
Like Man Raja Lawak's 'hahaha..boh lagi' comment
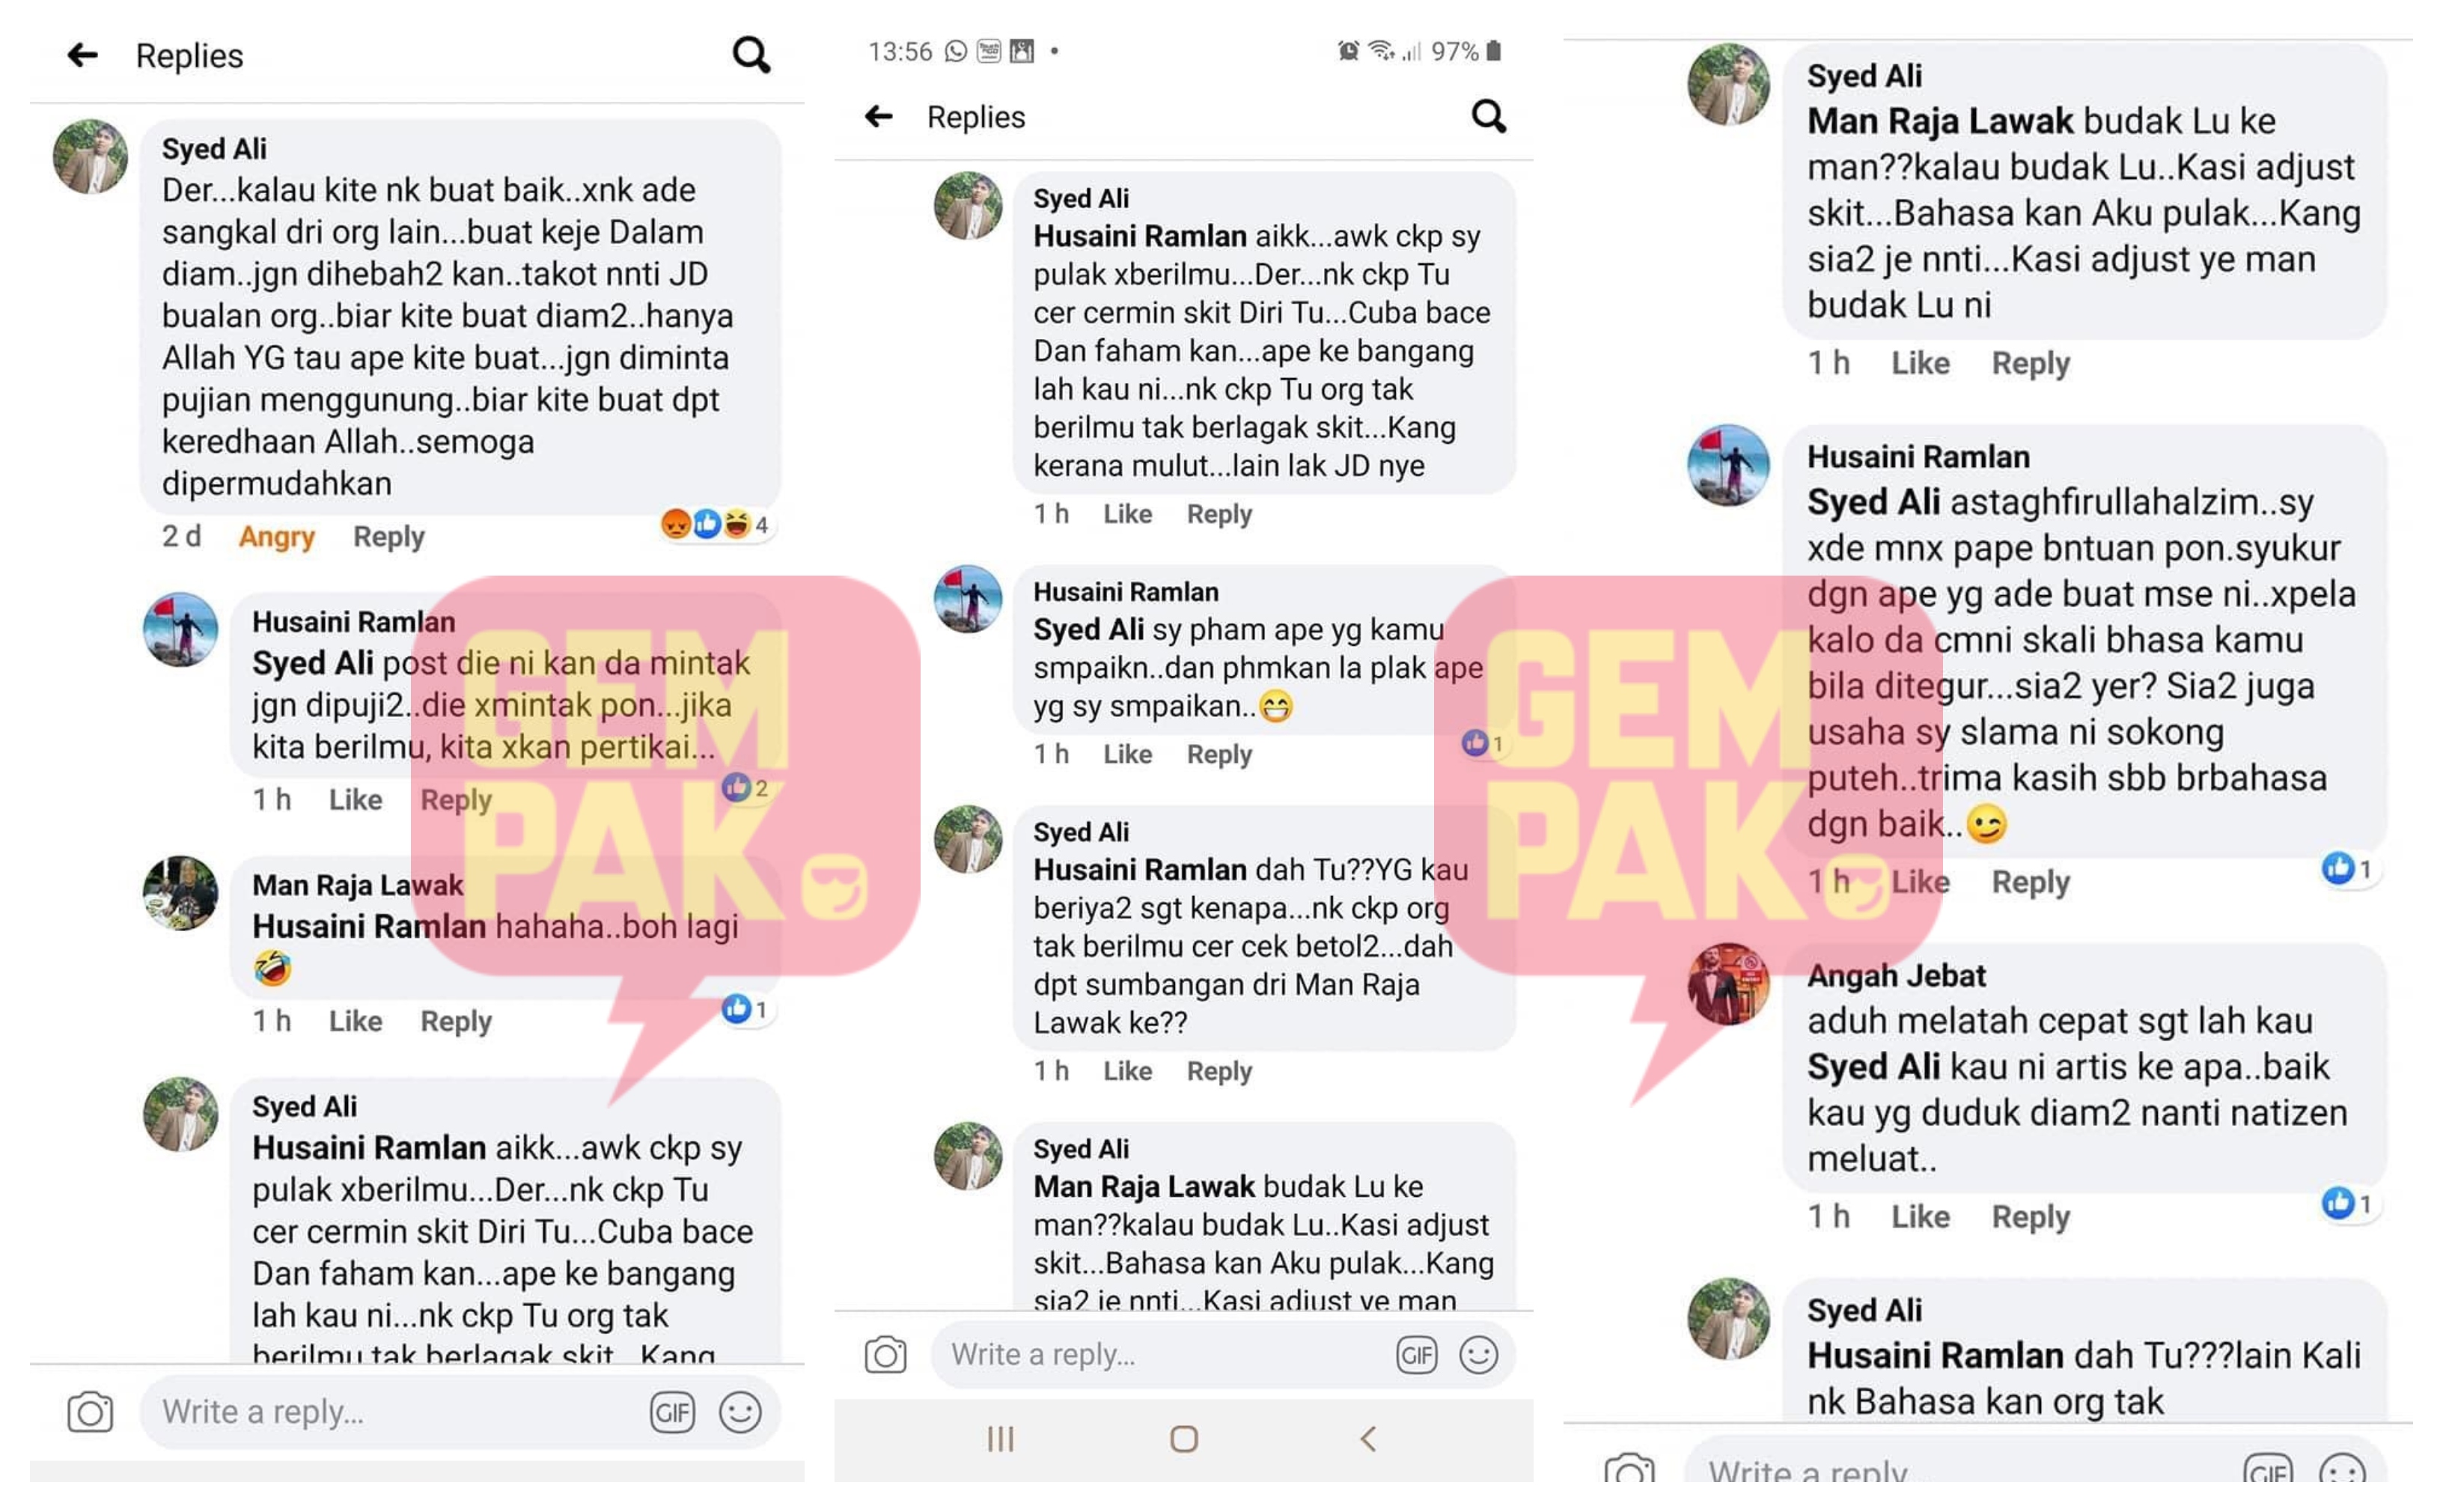(x=355, y=1021)
